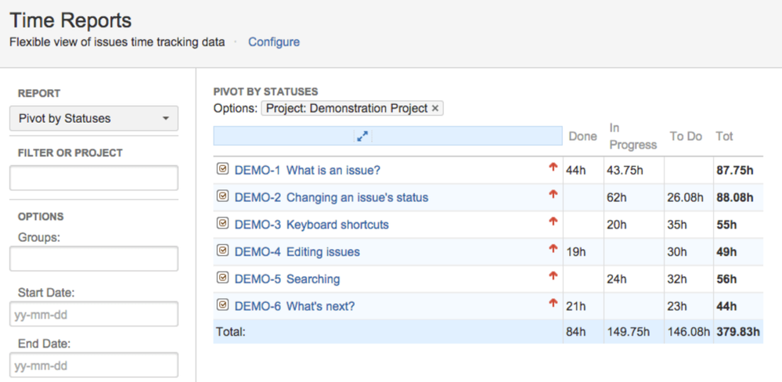Screen dimensions: 782x382
Task: Click the issue type icon beside DEMO-4
Action: click(222, 251)
